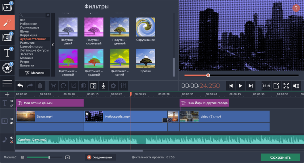Open color adjustment half-circle tool
The height and width of the screenshot is (163, 304).
[83, 86]
